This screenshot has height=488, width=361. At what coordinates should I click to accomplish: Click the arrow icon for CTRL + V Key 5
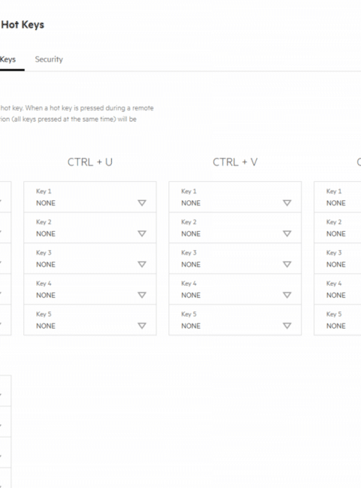pyautogui.click(x=287, y=326)
